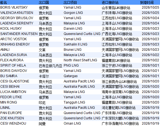Viewport: 160px width, 126px height.
Task: Click the 船名 column header
Action: [x=4, y=2]
